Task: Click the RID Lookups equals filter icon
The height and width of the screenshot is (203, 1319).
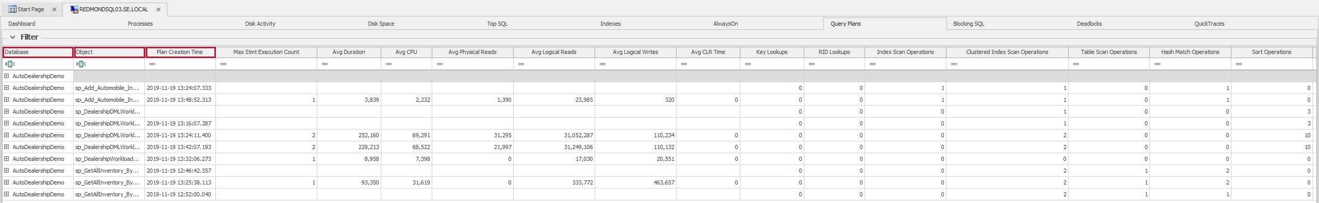Action: 811,64
